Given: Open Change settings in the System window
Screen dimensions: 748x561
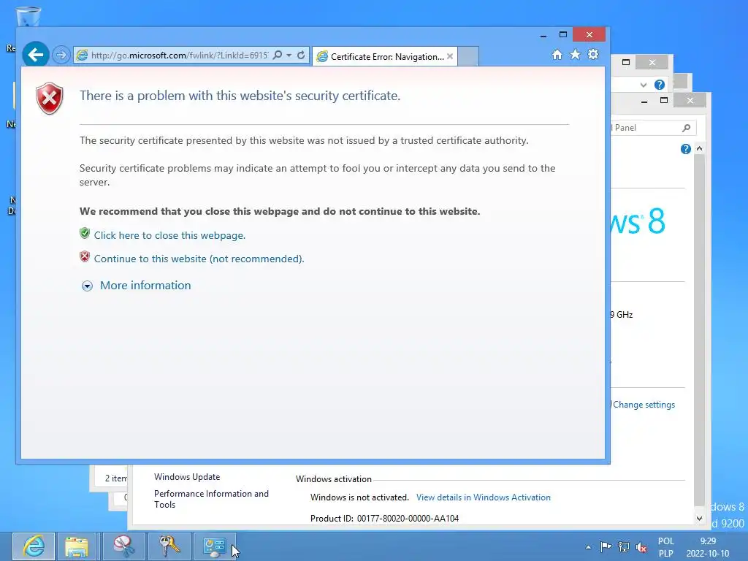Looking at the screenshot, I should tap(644, 405).
